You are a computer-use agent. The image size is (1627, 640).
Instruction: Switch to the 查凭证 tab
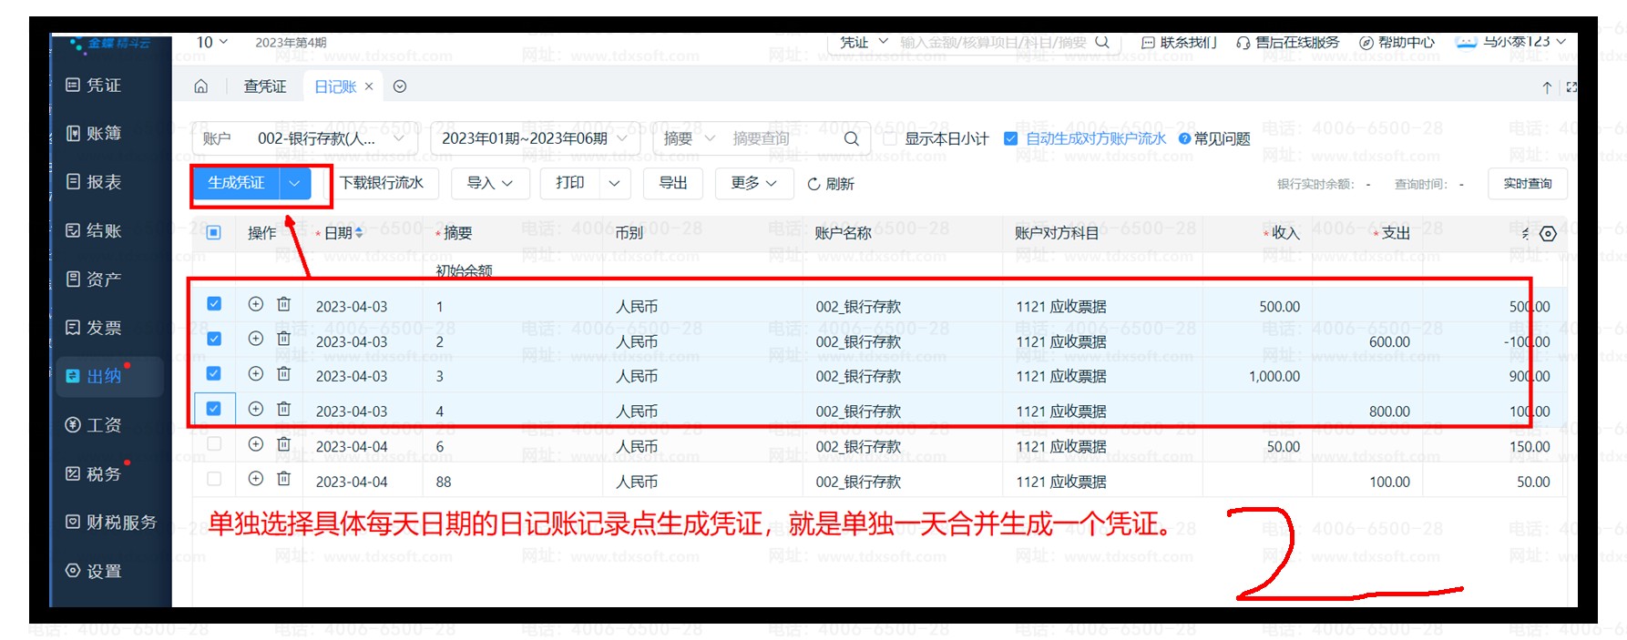coord(264,86)
